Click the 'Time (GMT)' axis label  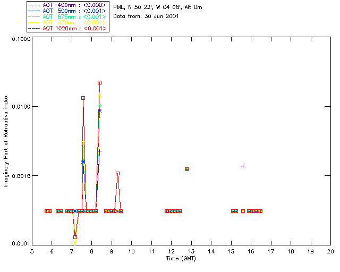[x=181, y=259]
